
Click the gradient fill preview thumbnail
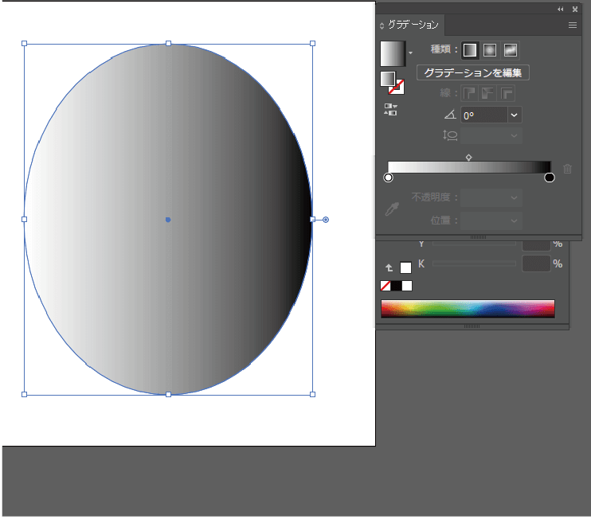pyautogui.click(x=393, y=53)
